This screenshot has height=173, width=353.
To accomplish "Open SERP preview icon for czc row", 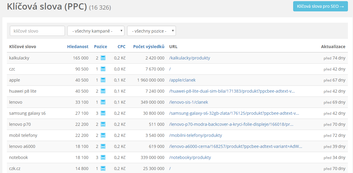I will point(103,69).
